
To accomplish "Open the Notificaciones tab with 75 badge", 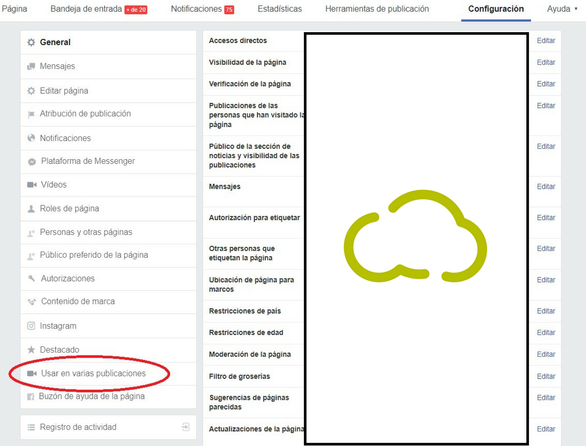I will coord(202,9).
